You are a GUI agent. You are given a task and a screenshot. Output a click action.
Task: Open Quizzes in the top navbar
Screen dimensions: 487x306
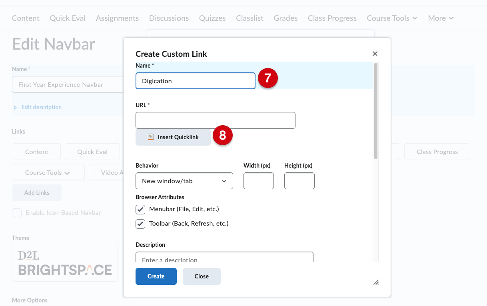(x=212, y=18)
